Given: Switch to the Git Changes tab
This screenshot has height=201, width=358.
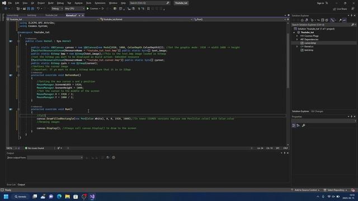Looking at the screenshot, I should point(317,112).
